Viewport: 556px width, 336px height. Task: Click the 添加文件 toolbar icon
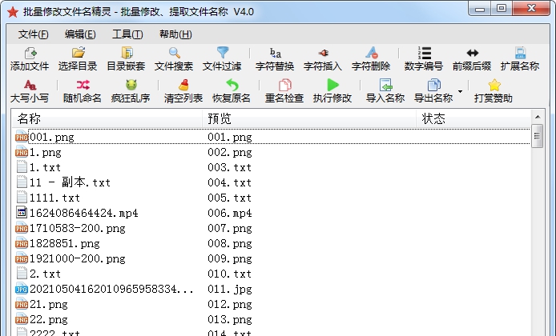click(30, 53)
